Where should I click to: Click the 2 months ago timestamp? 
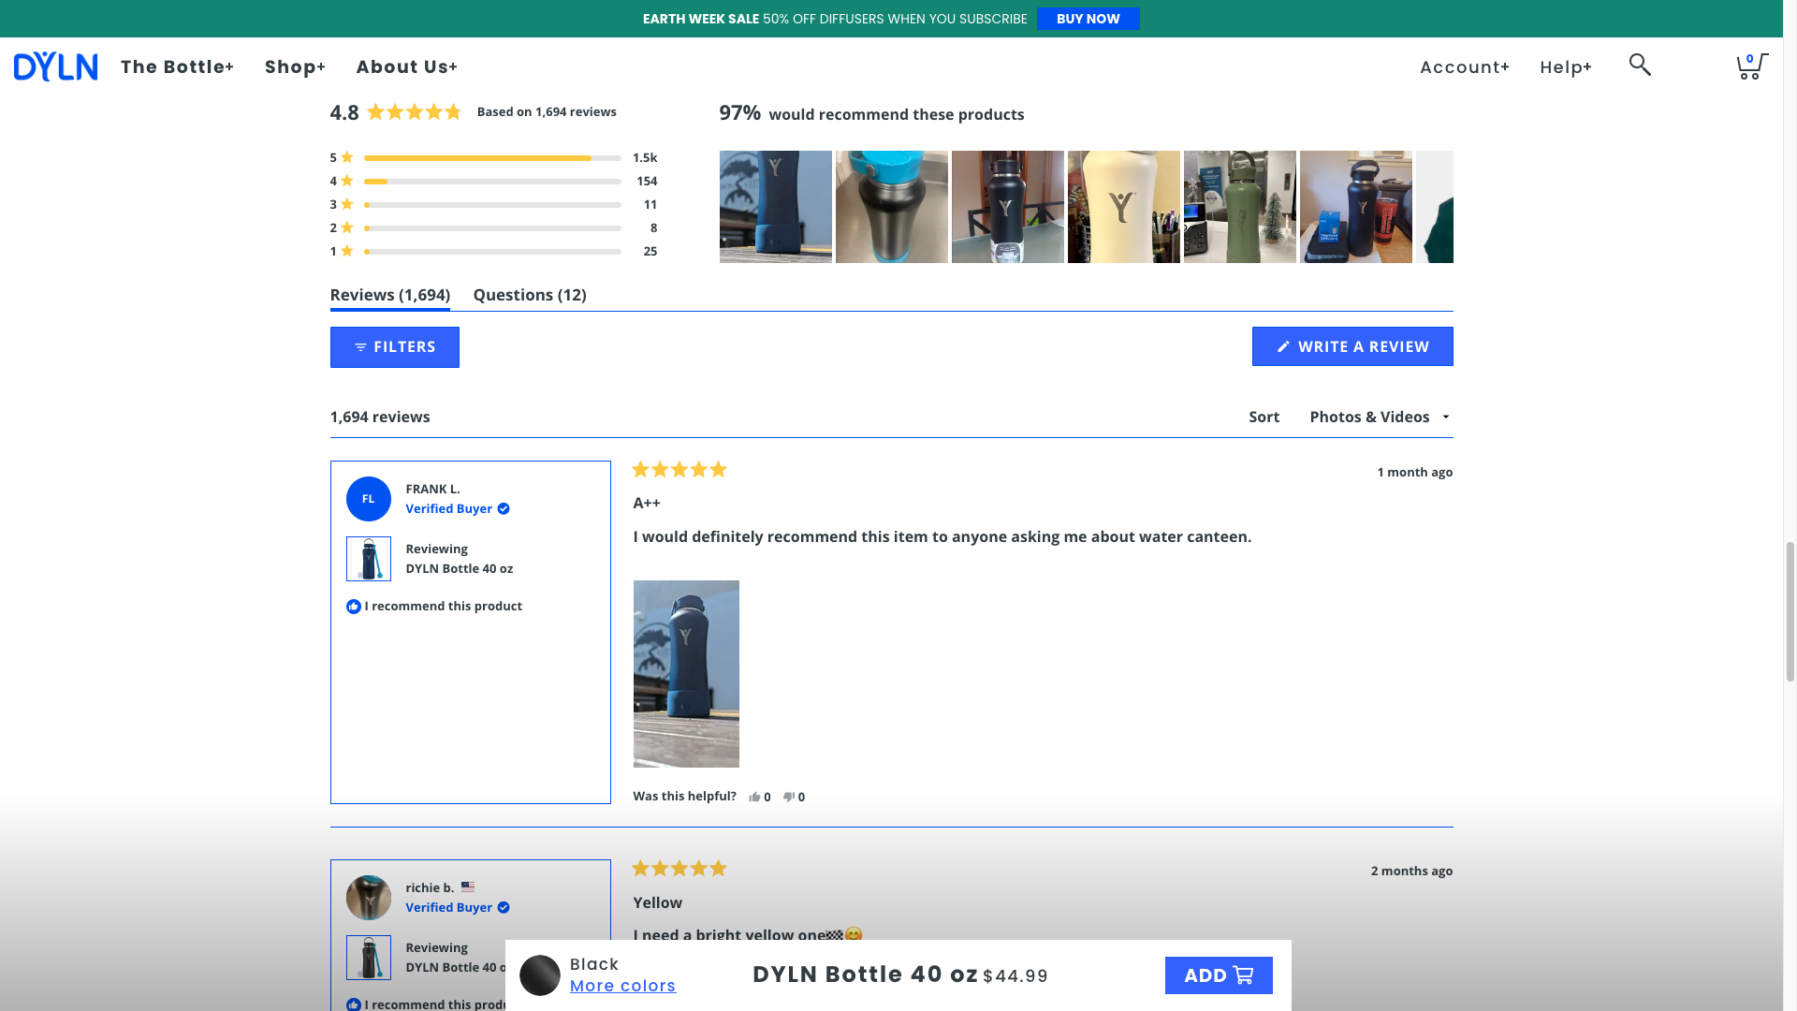tap(1411, 871)
